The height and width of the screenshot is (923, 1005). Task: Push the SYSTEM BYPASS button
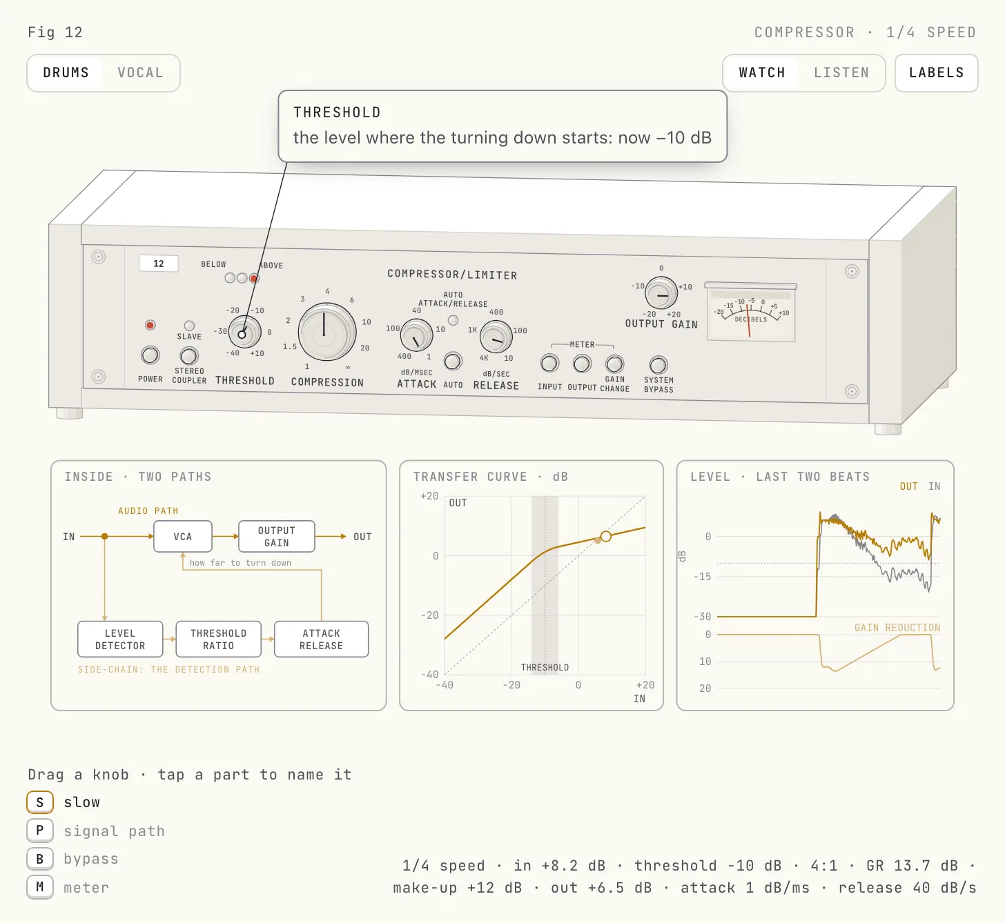click(x=658, y=365)
